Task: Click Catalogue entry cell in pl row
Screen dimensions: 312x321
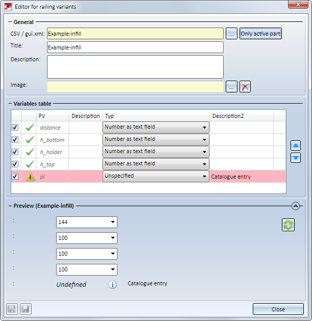Action: point(242,177)
